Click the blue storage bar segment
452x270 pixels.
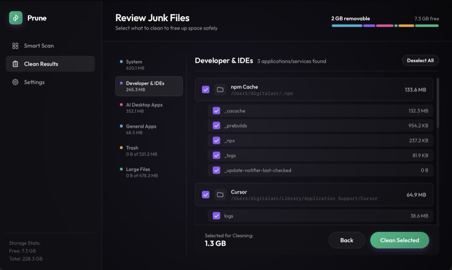point(347,25)
